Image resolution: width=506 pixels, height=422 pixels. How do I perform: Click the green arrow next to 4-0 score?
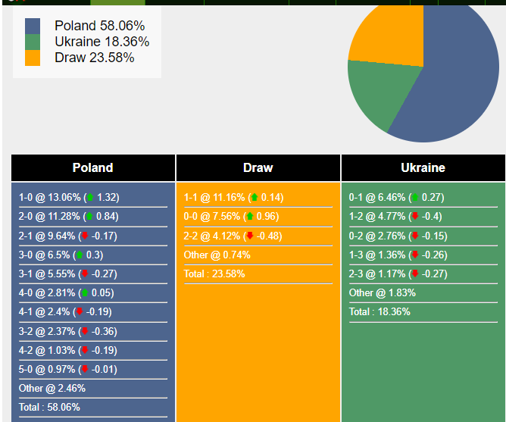click(x=85, y=293)
